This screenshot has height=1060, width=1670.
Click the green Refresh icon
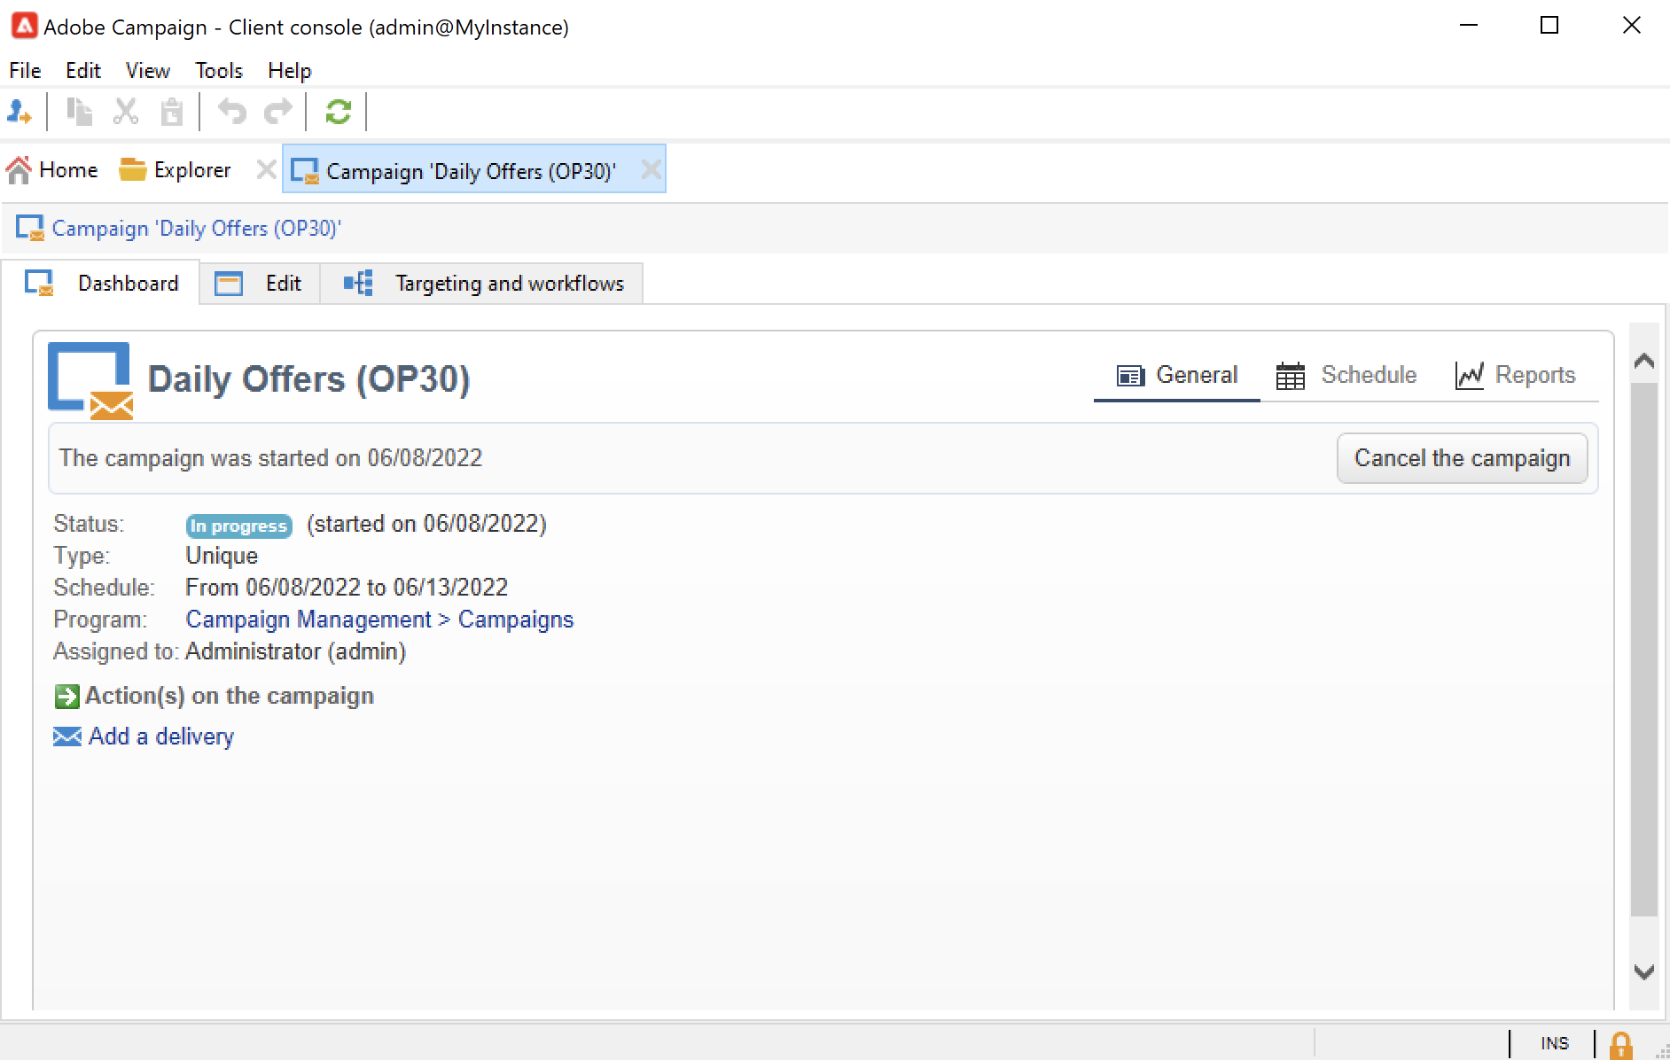click(x=339, y=112)
